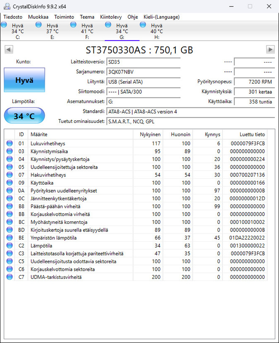Open the Toiminto menu
Screen dimensions: 279x343
[64, 17]
